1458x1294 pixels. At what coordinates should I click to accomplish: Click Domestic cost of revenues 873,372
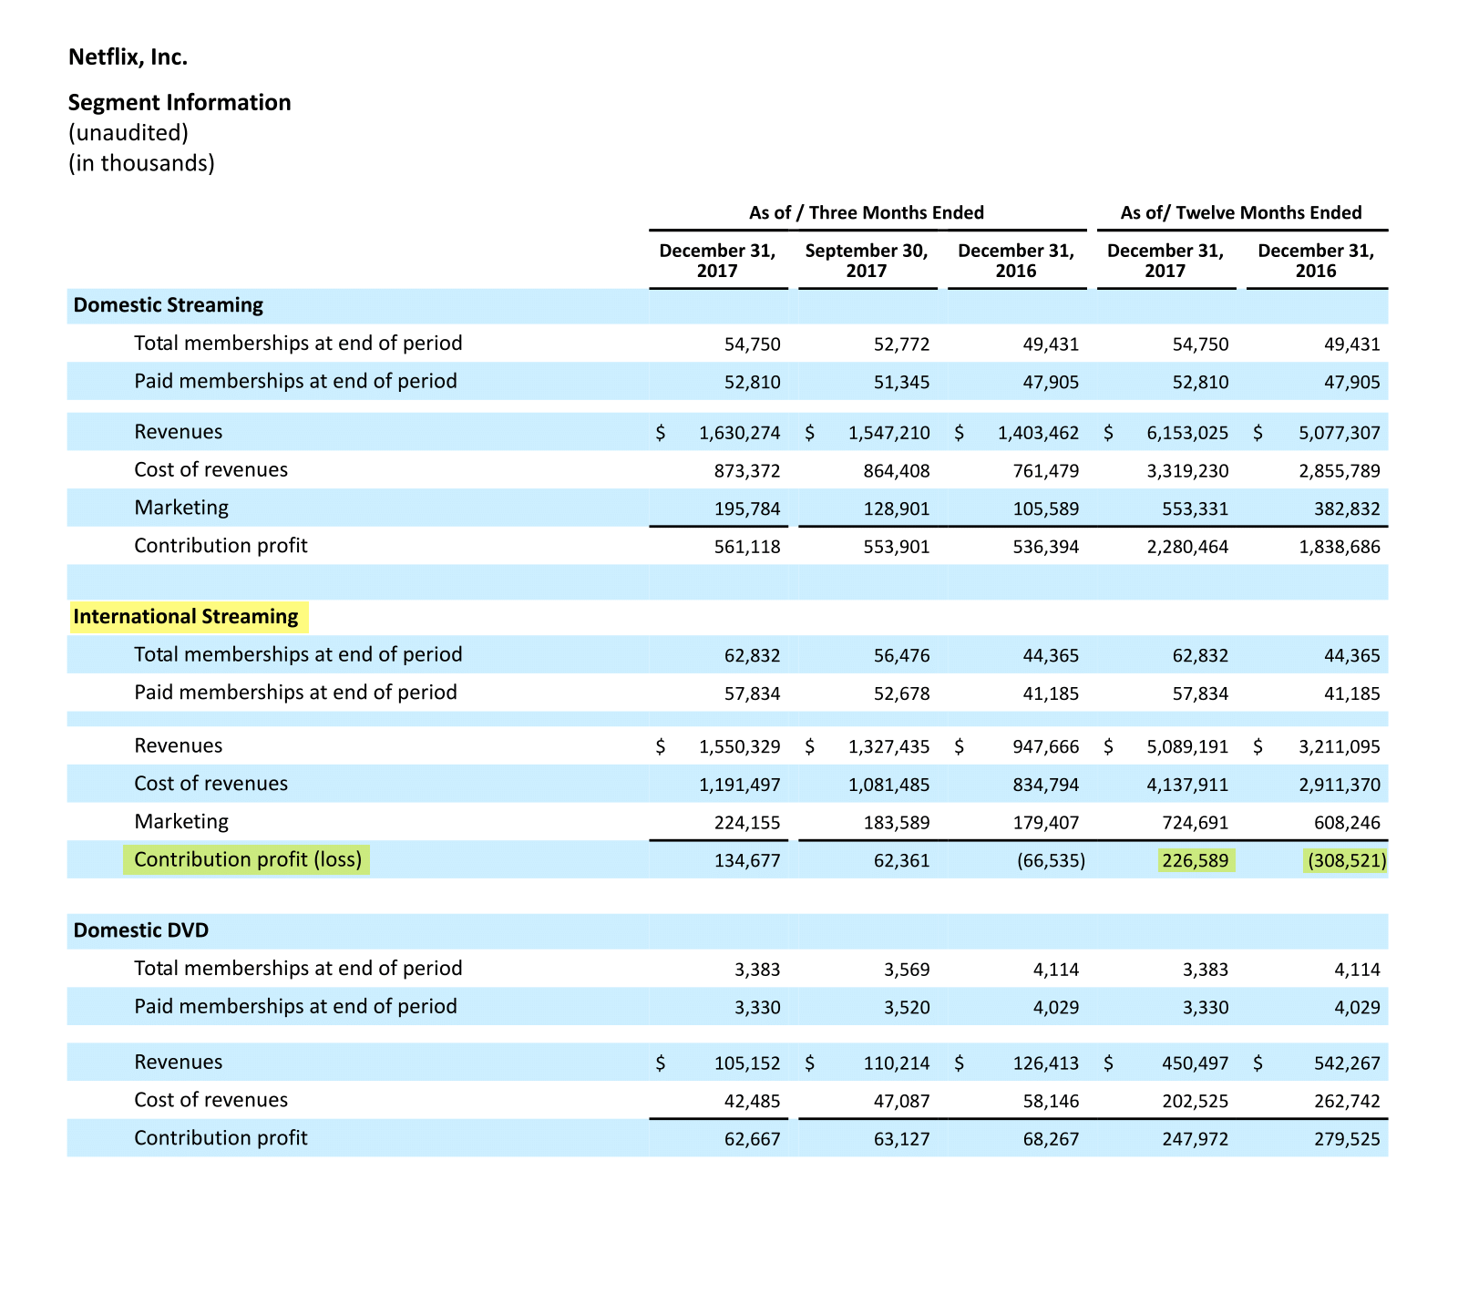[747, 471]
